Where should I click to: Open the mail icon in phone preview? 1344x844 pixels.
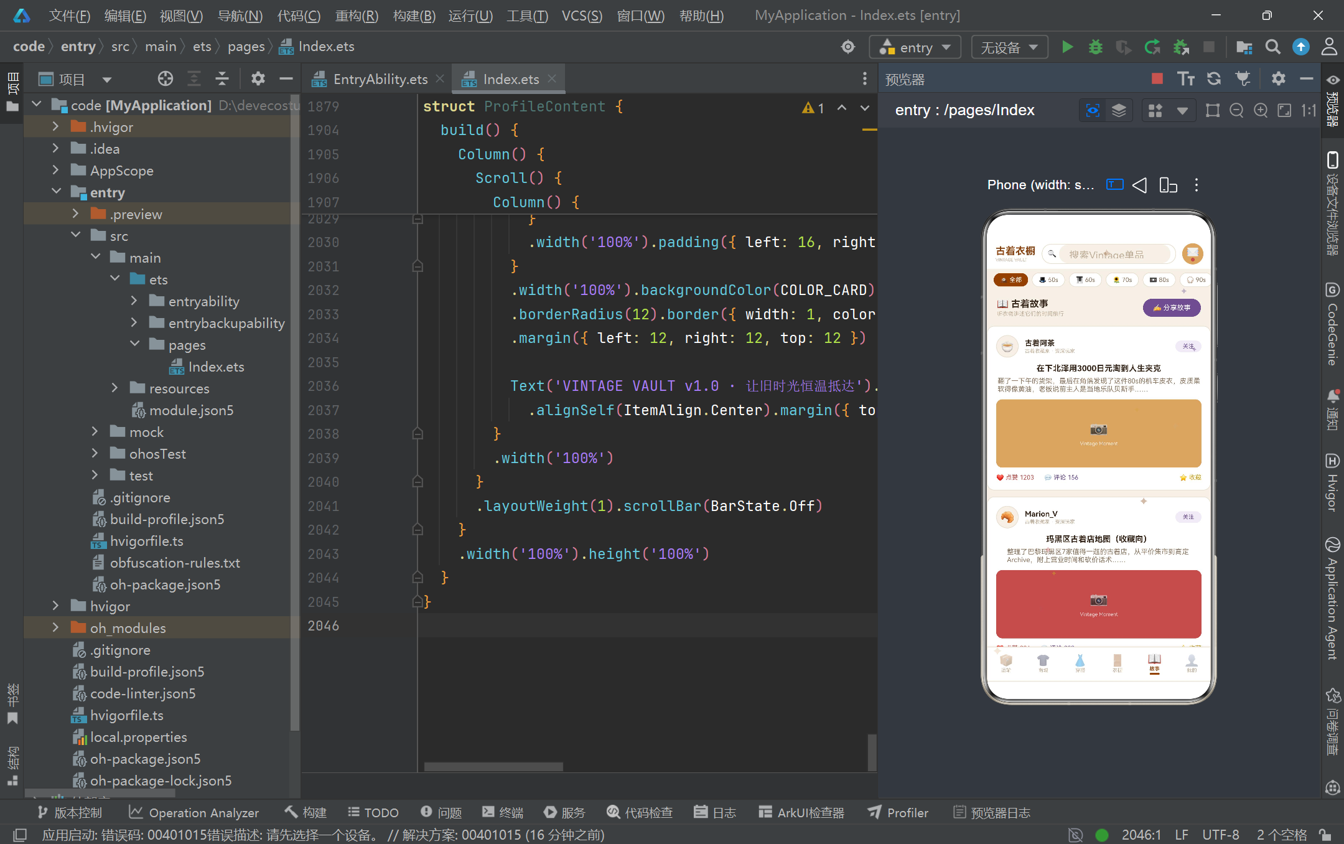1192,253
